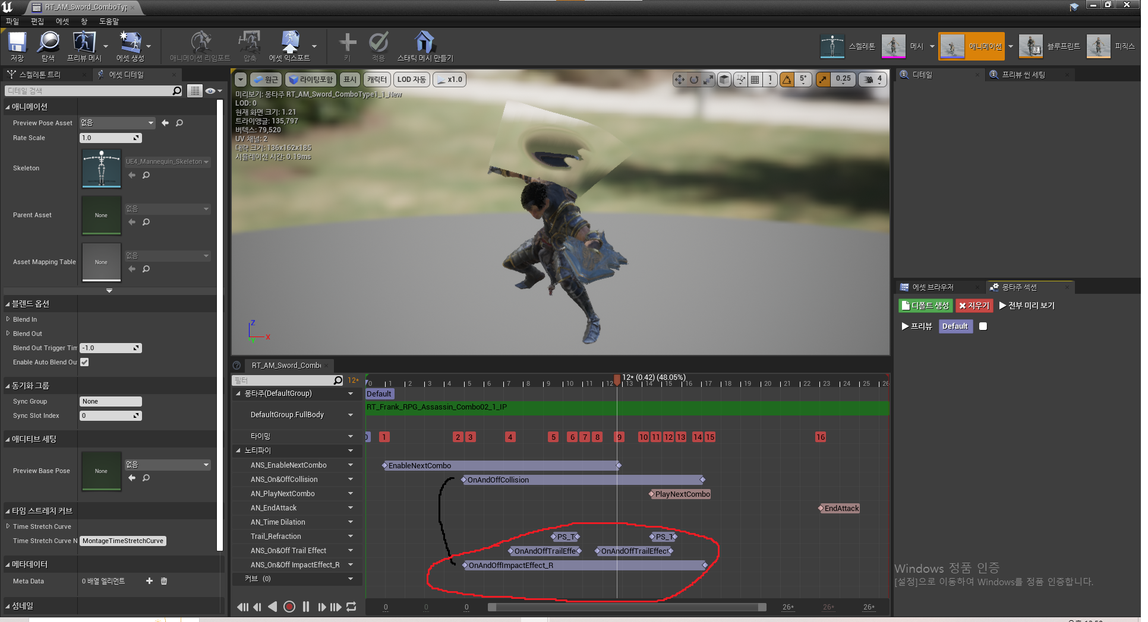Toggle the details property matrix view button
This screenshot has height=622, width=1148.
(x=194, y=91)
